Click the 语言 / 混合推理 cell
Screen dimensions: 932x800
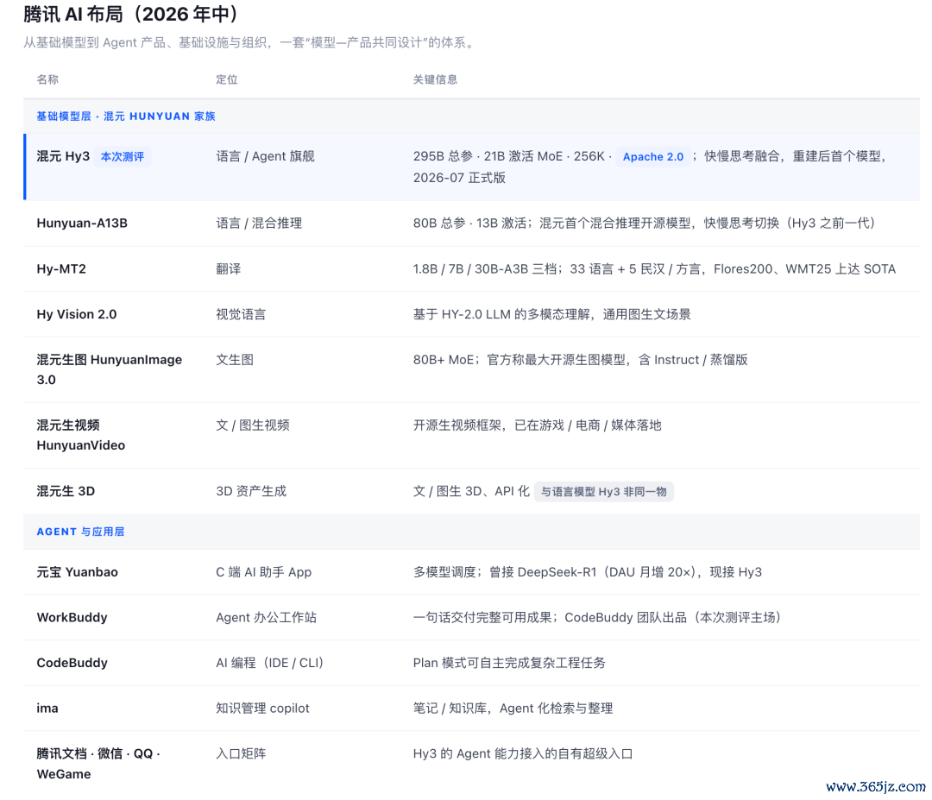coord(259,223)
